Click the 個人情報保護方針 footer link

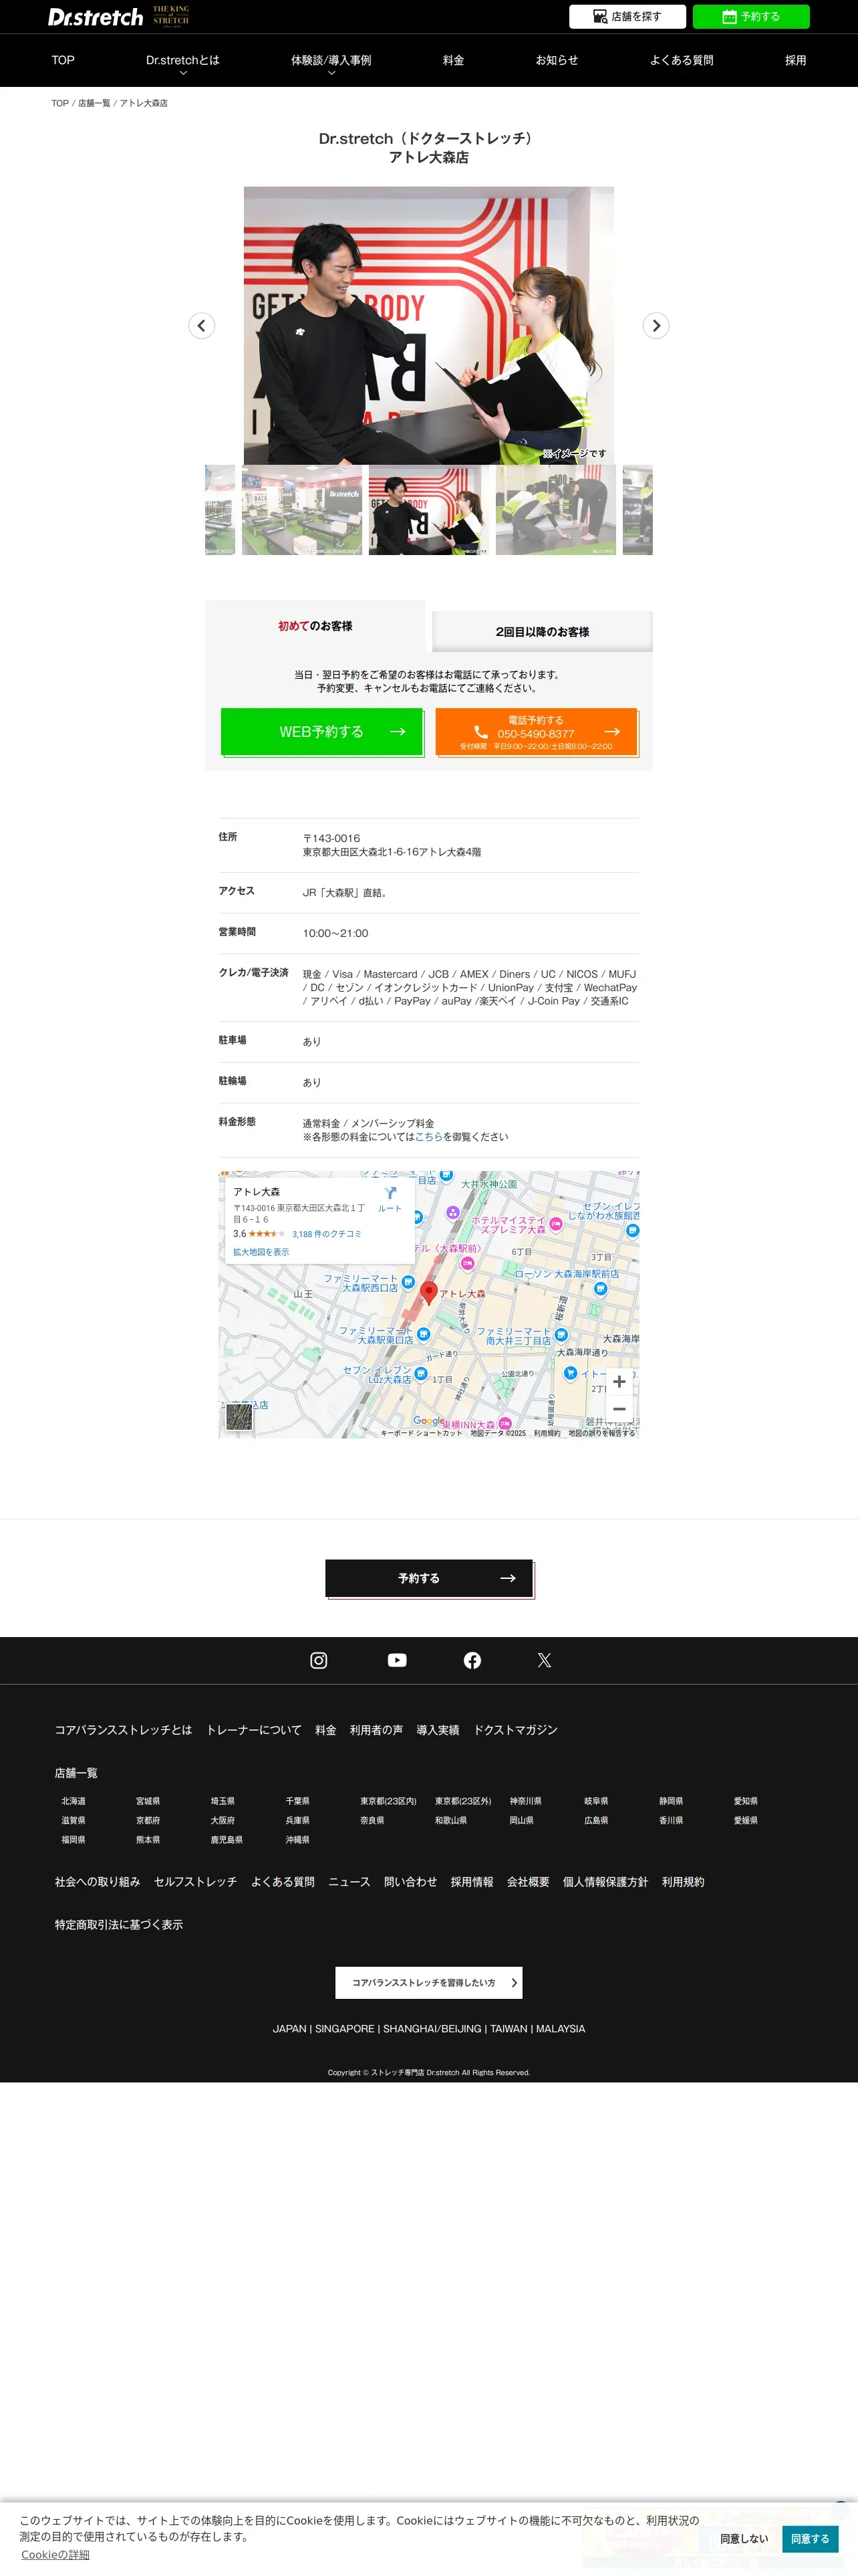605,1882
